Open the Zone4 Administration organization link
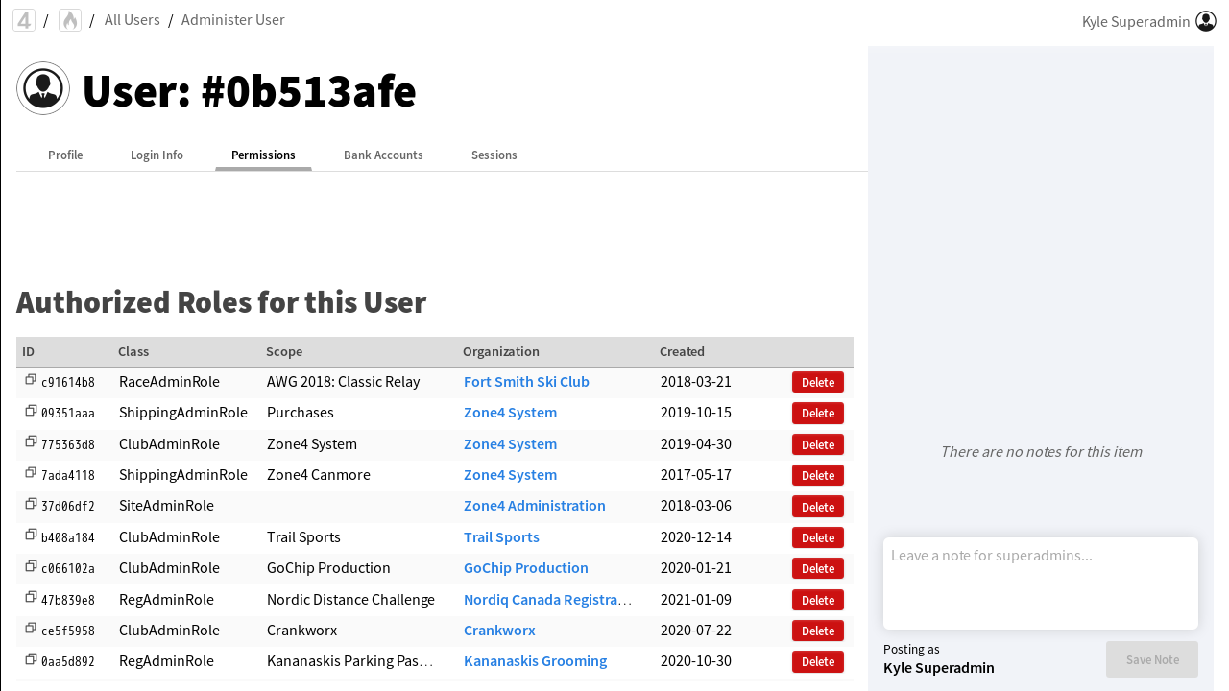 coord(534,506)
